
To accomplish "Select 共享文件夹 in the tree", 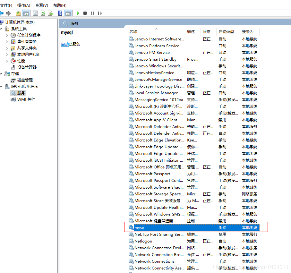I will (x=27, y=48).
